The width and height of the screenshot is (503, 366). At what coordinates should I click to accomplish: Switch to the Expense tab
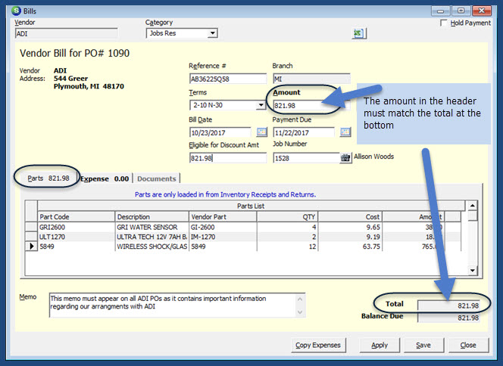point(104,178)
